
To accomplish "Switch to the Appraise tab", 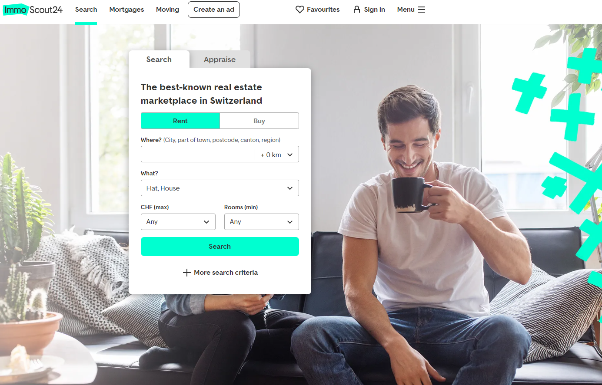I will coord(220,59).
